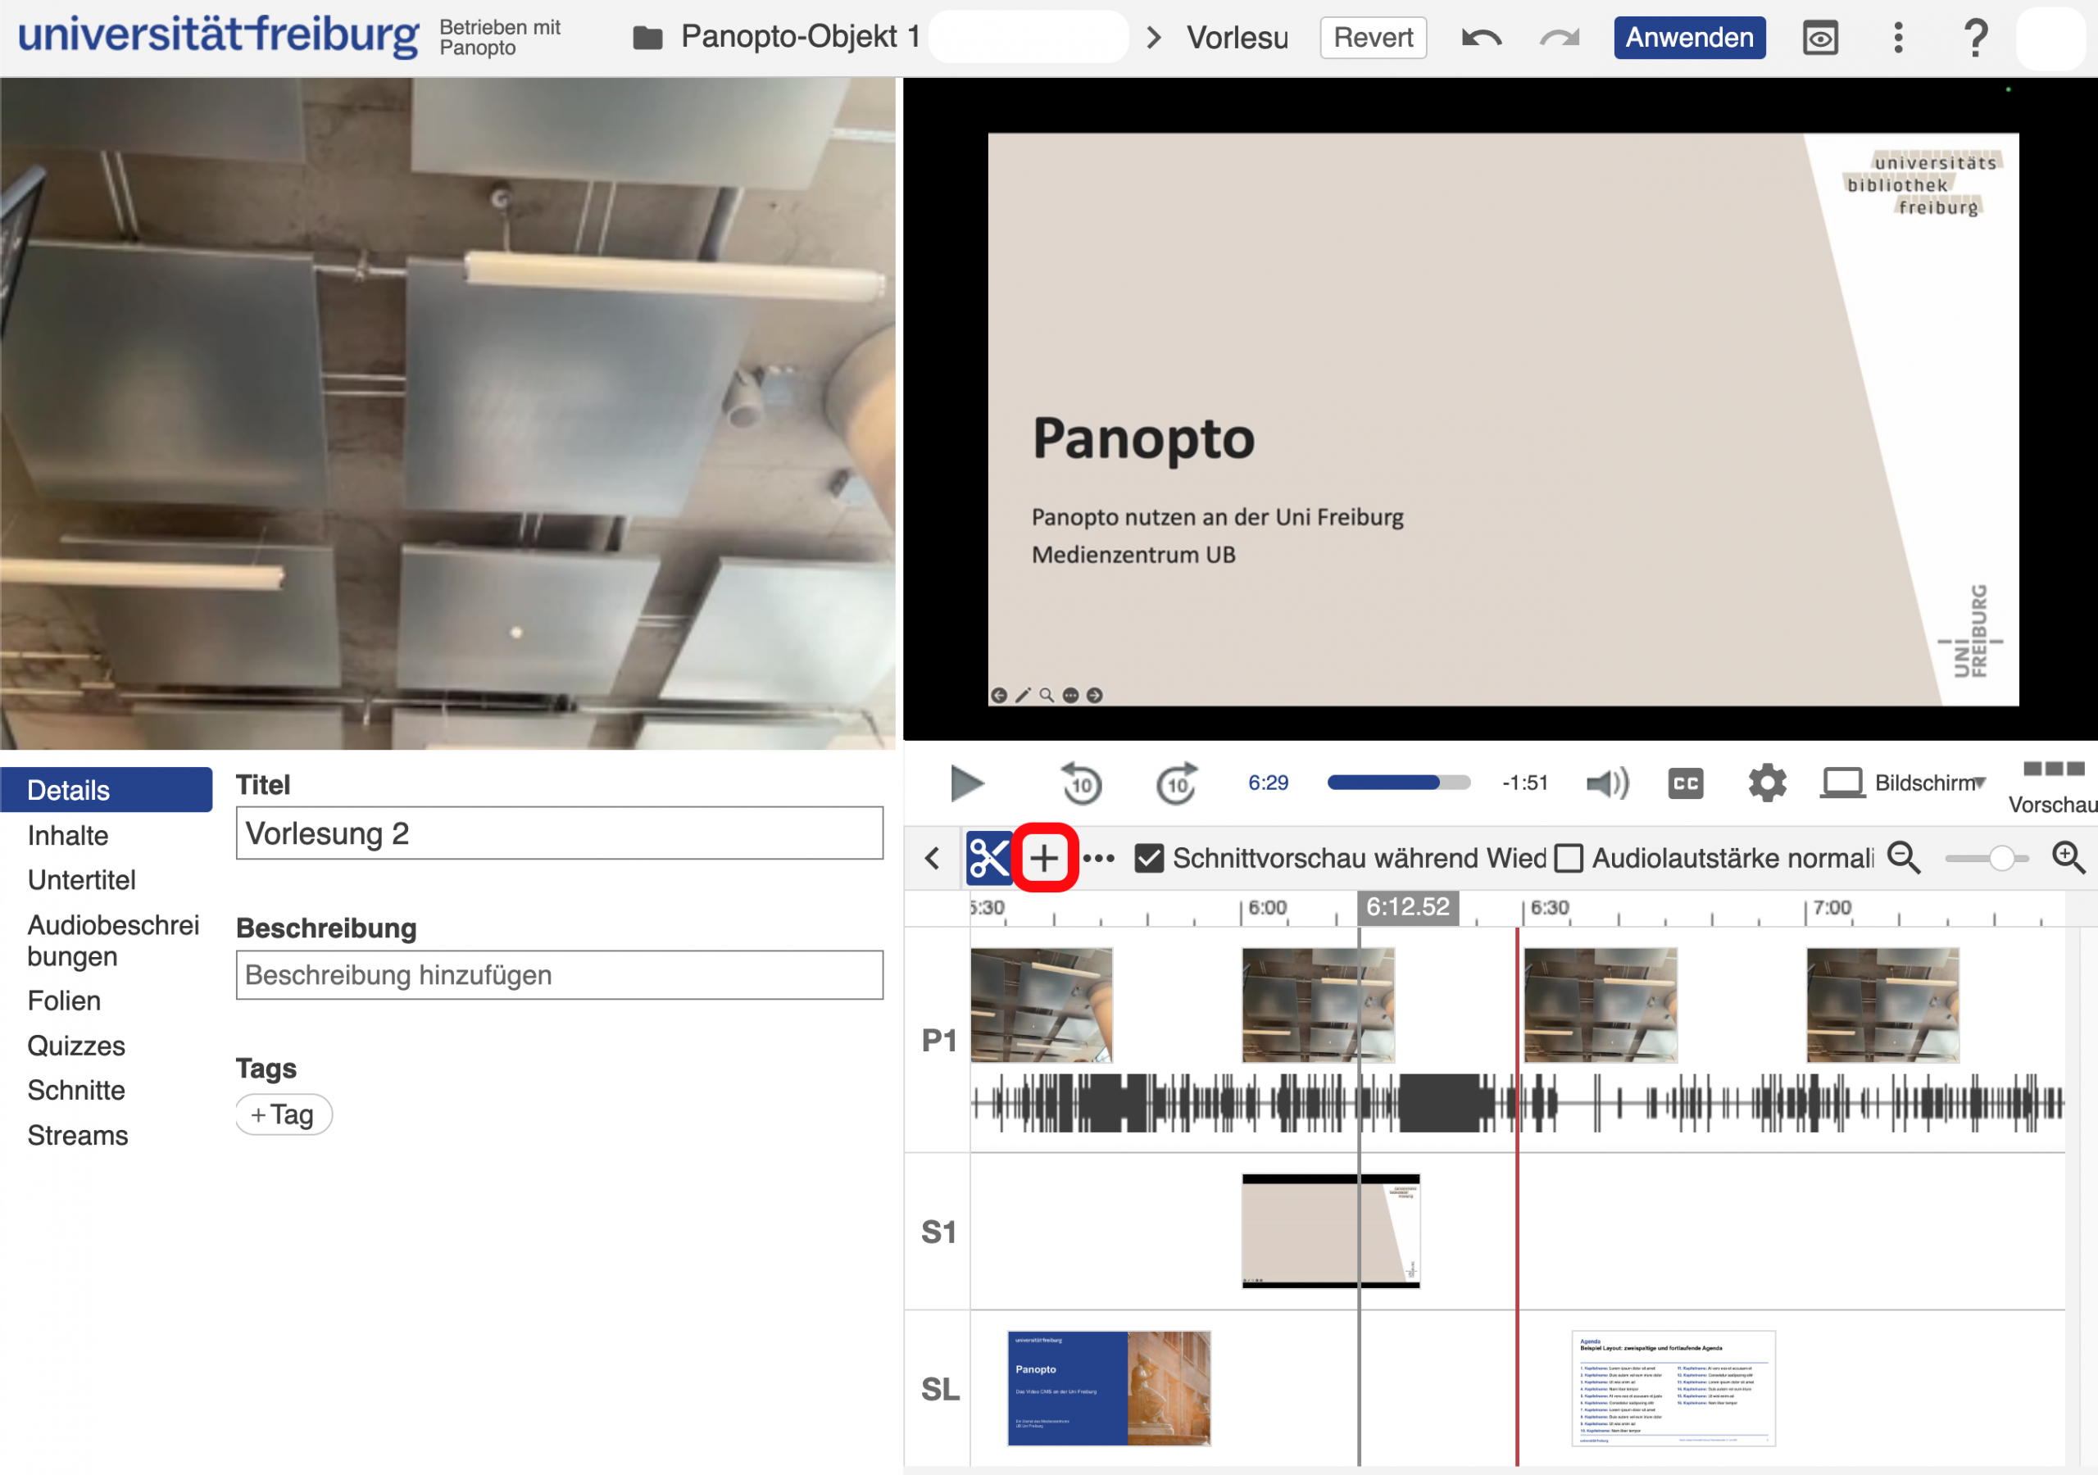Click the -1:51 remaining time
The height and width of the screenshot is (1475, 2098).
(1524, 783)
